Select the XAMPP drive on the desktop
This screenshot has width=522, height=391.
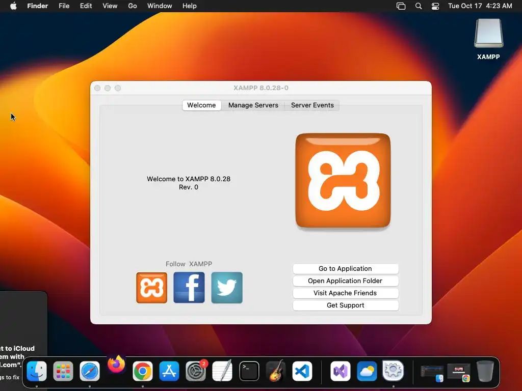488,39
